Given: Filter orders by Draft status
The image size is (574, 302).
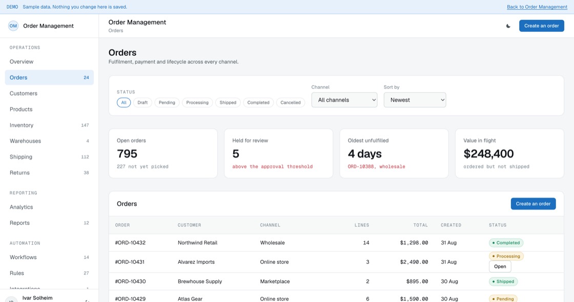Looking at the screenshot, I should [x=142, y=103].
